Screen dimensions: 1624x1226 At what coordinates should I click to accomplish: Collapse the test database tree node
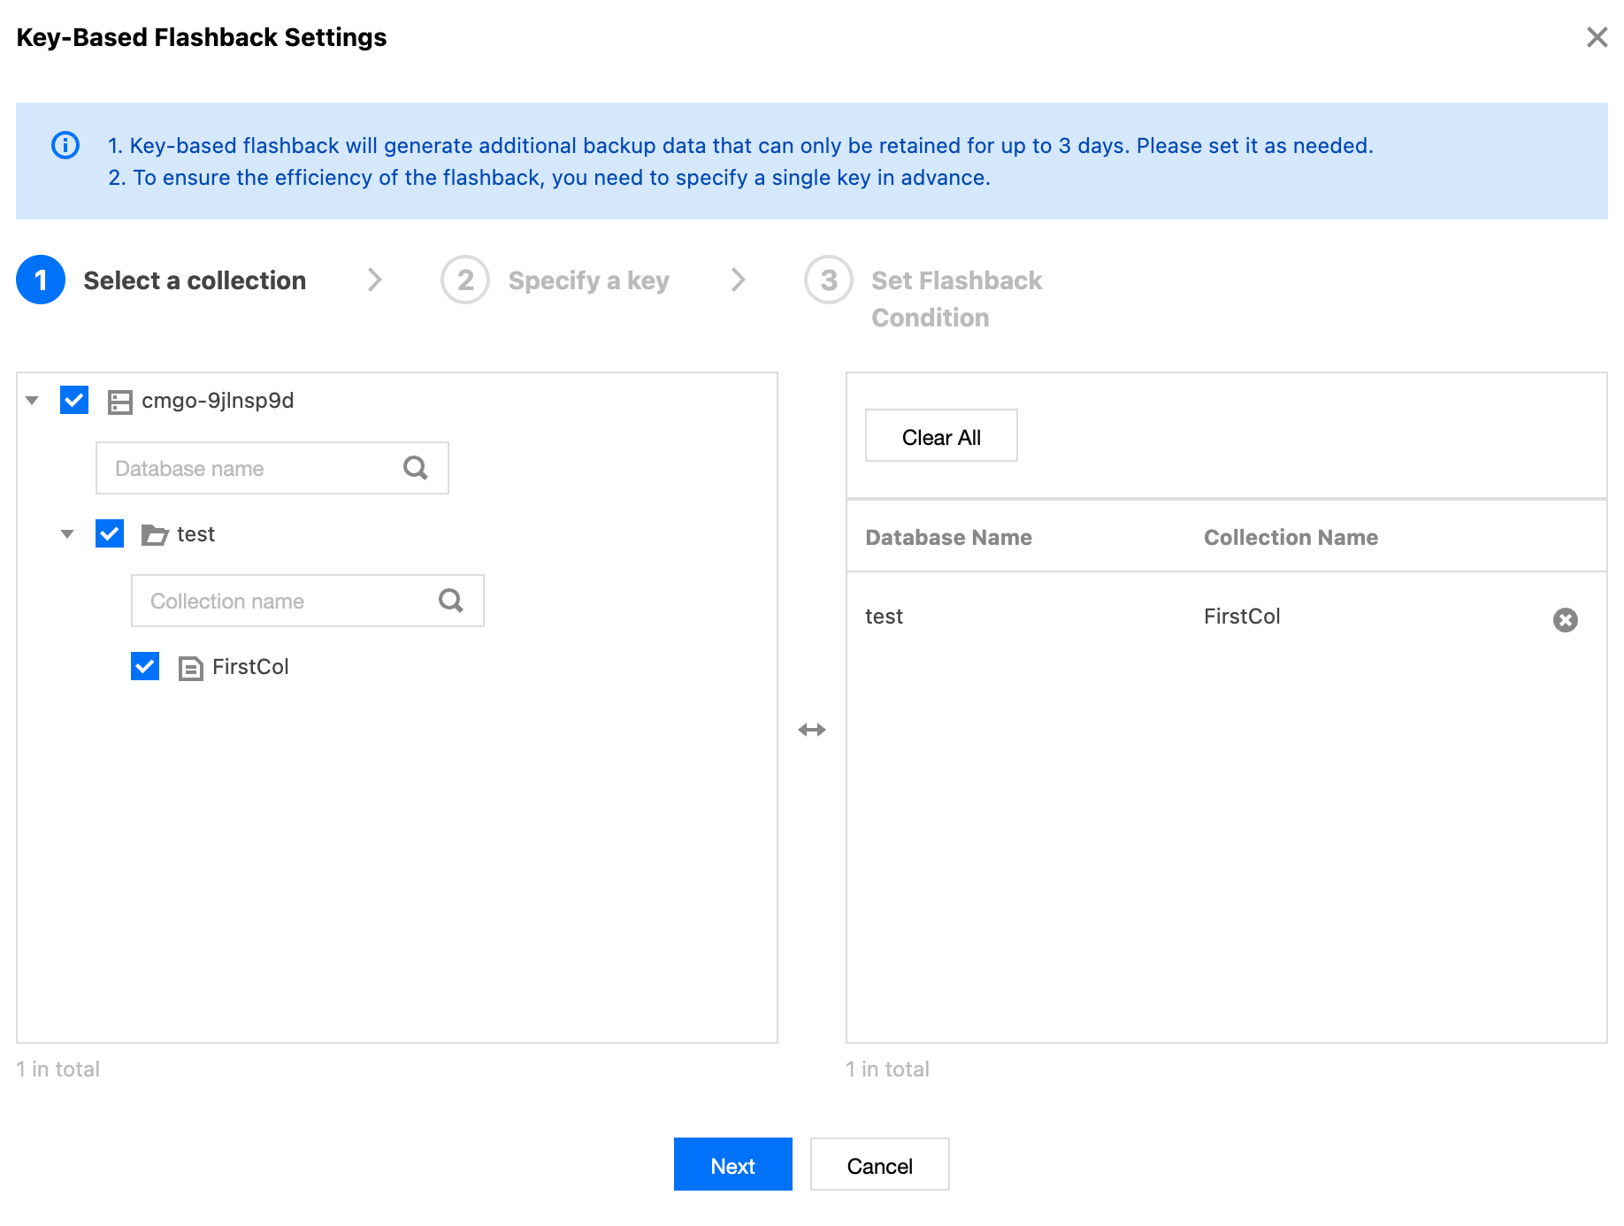tap(67, 534)
